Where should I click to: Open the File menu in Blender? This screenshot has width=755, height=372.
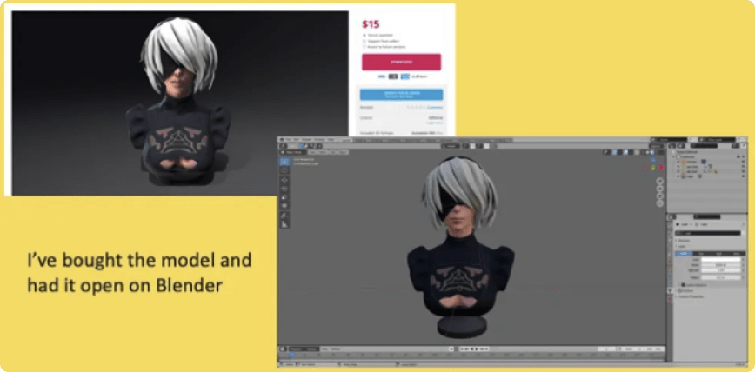(288, 139)
